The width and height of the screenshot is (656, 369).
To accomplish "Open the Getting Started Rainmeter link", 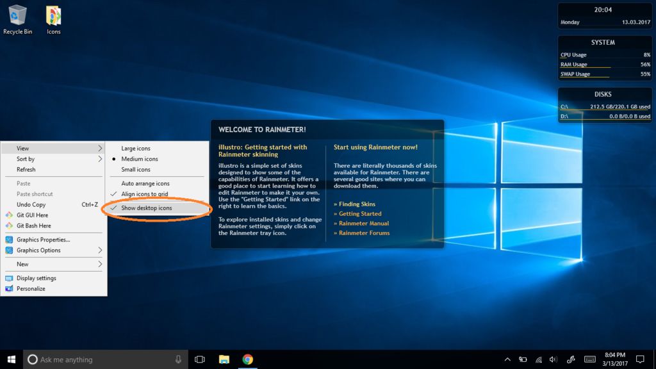I will pos(360,214).
